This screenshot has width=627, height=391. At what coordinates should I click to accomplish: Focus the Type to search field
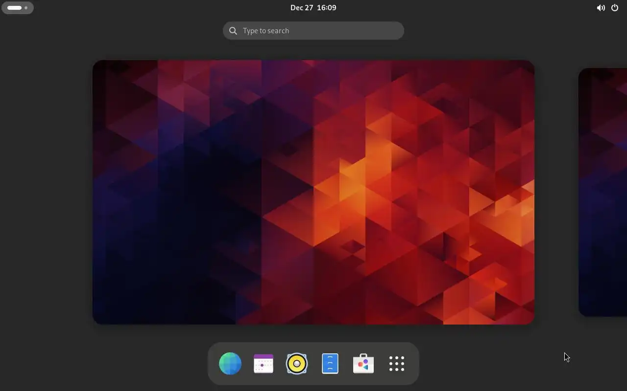313,31
